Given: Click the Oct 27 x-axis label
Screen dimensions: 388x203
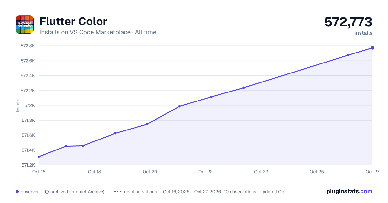Looking at the screenshot, I should [x=372, y=172].
